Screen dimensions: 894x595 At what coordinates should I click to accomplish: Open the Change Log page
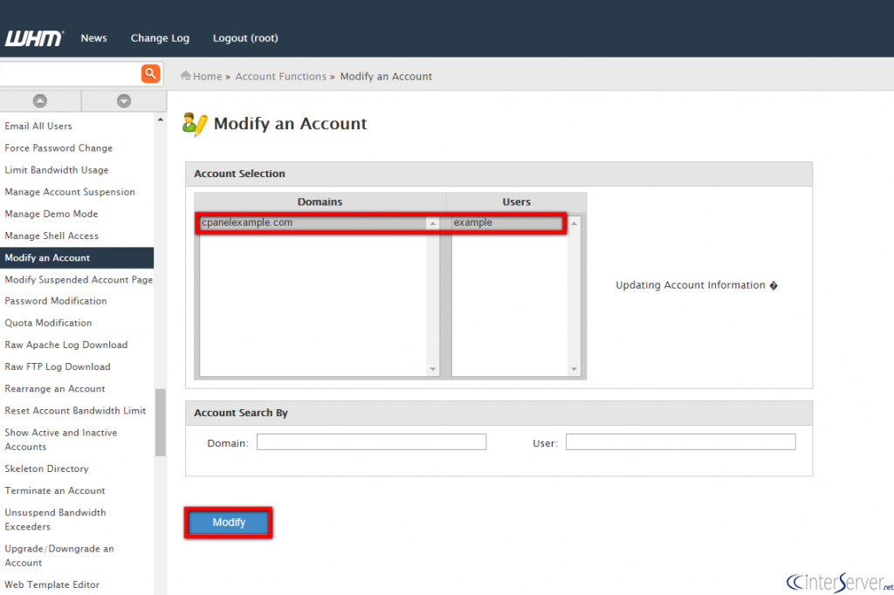click(160, 38)
